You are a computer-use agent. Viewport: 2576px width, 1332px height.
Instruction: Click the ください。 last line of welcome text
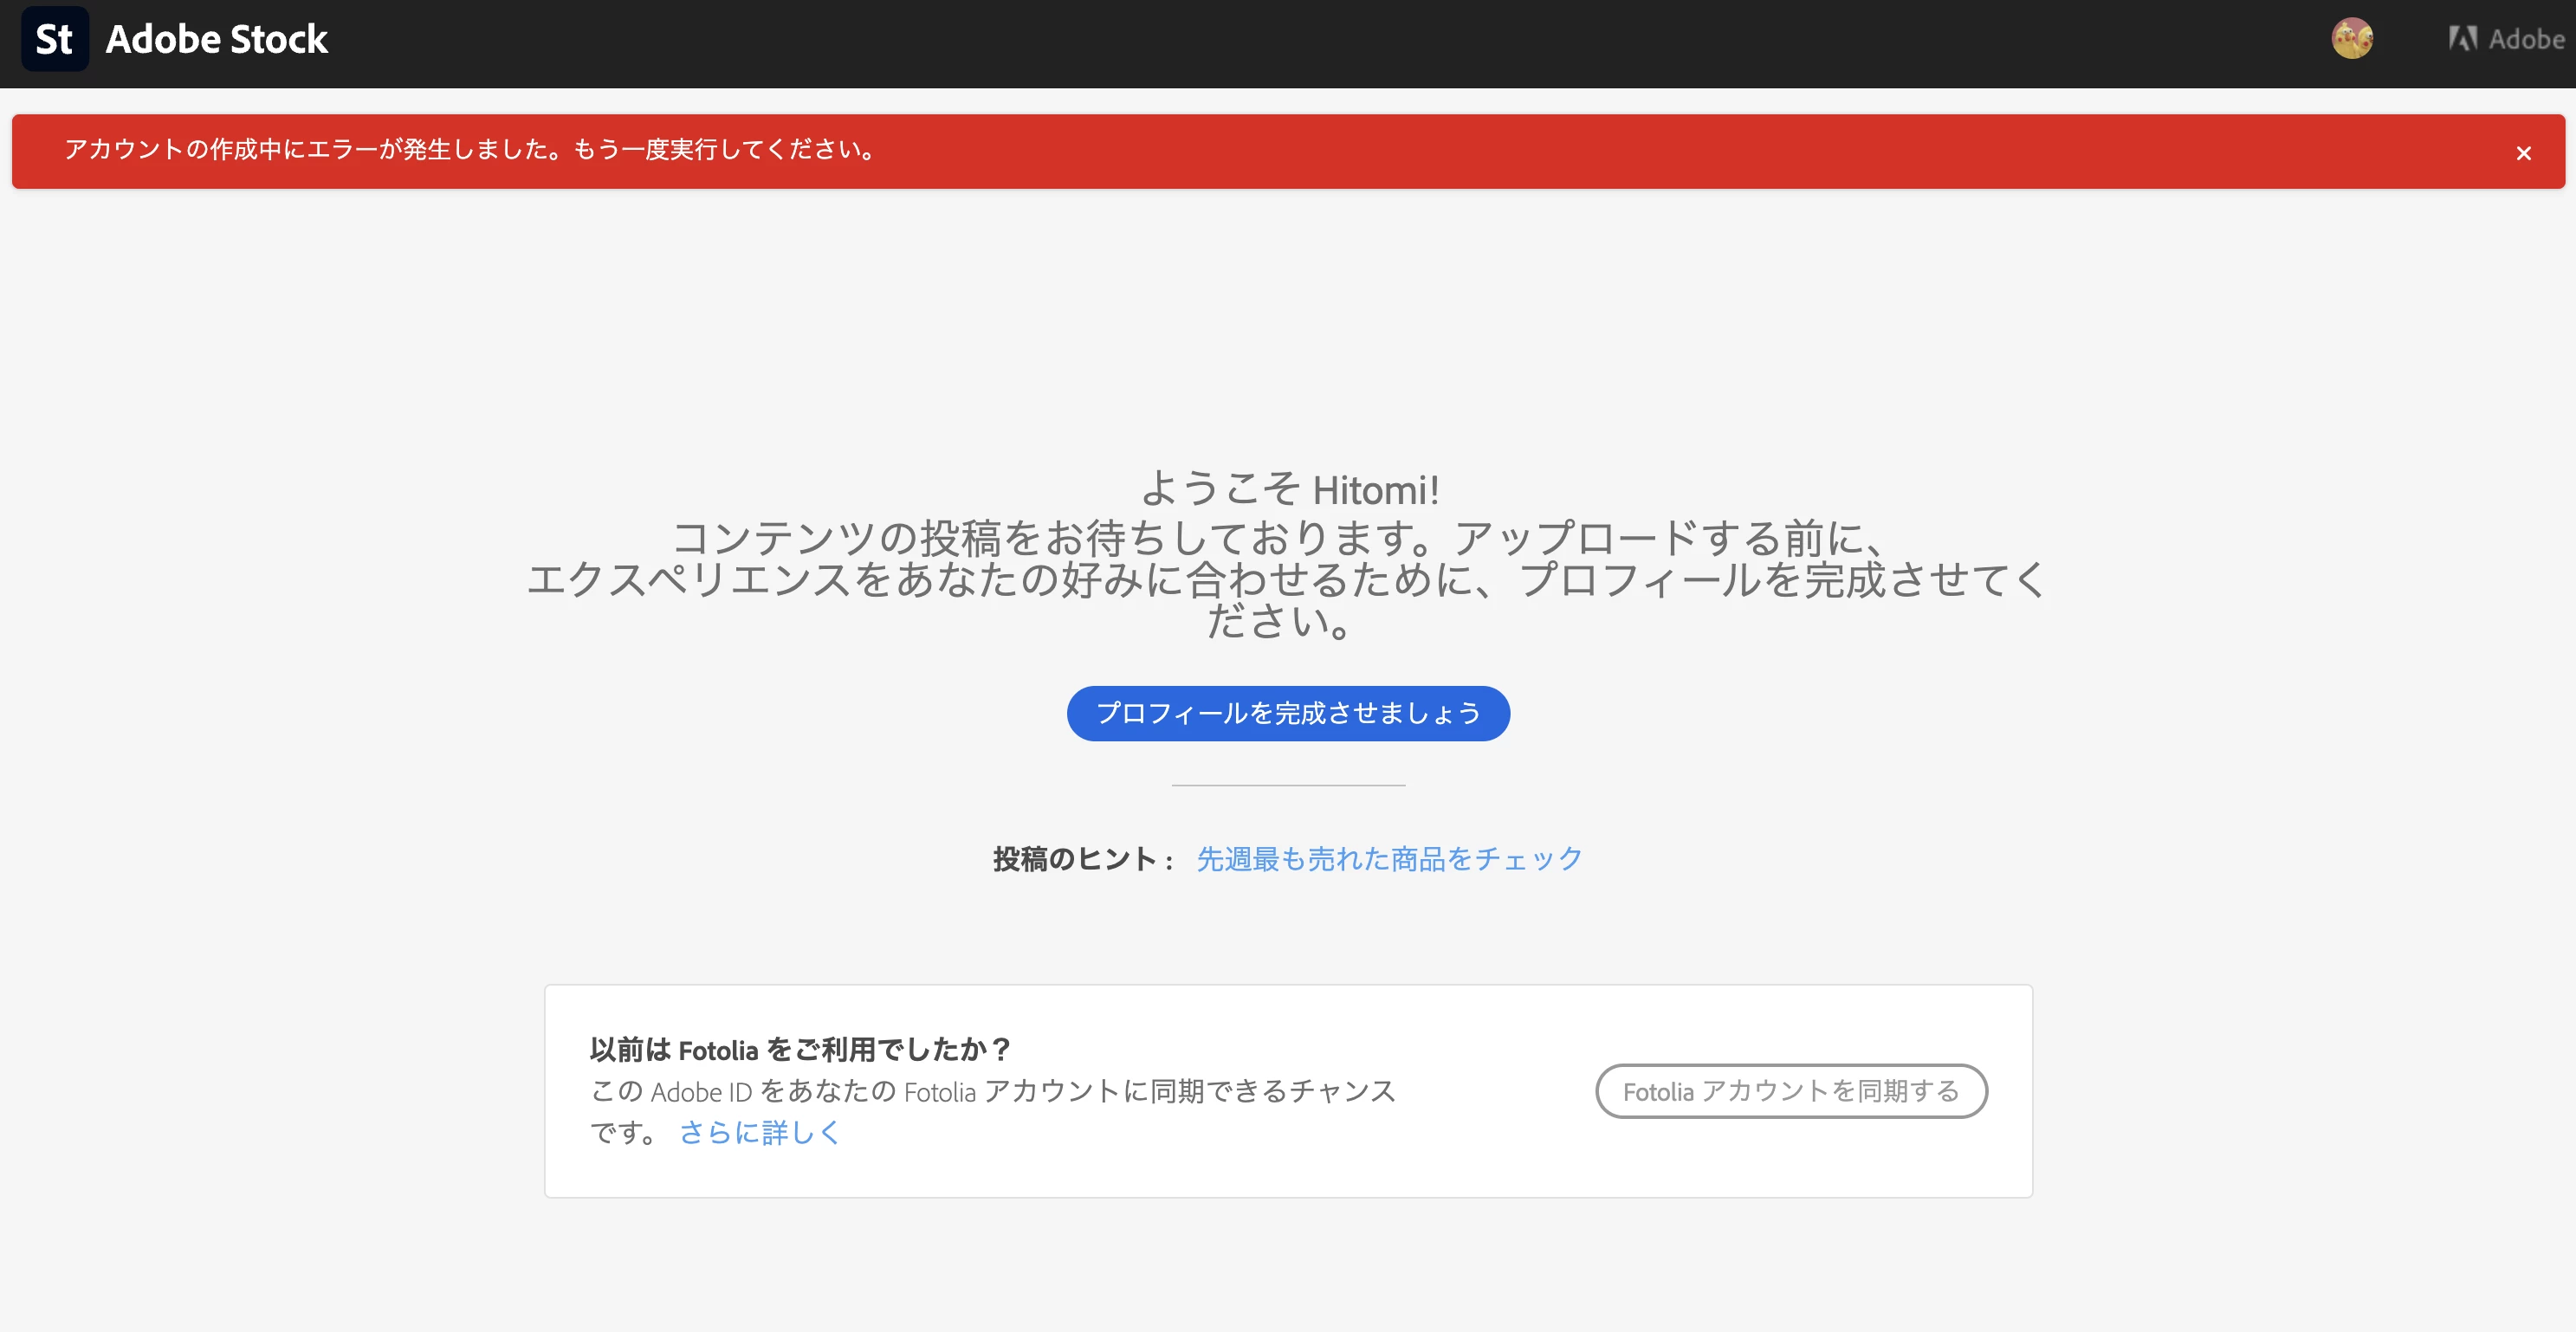[x=1280, y=622]
